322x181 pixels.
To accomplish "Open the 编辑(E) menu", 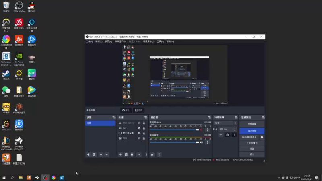I will click(99, 41).
